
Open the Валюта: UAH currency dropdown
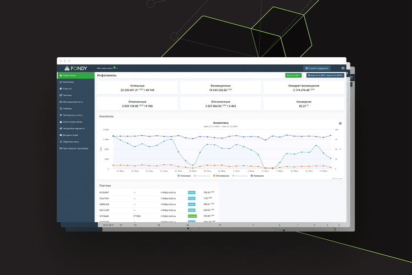293,75
